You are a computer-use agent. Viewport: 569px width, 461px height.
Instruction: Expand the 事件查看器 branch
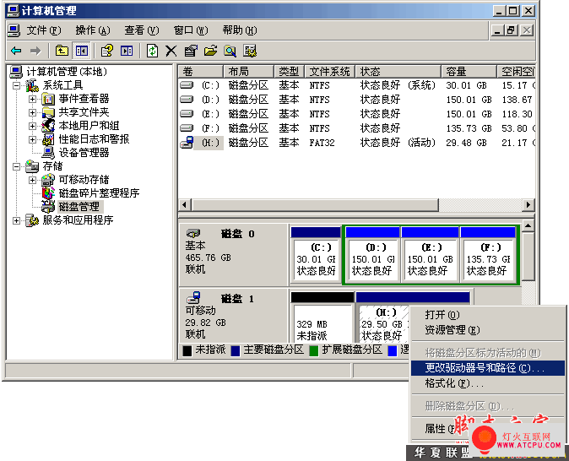tap(33, 99)
